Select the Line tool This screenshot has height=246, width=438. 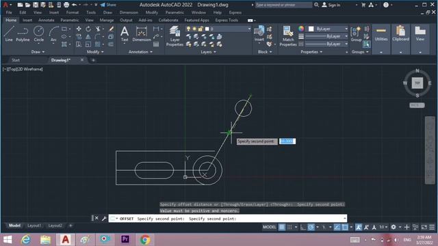pyautogui.click(x=9, y=33)
